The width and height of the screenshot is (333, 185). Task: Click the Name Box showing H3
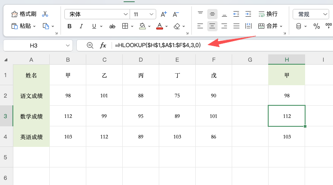(33, 45)
